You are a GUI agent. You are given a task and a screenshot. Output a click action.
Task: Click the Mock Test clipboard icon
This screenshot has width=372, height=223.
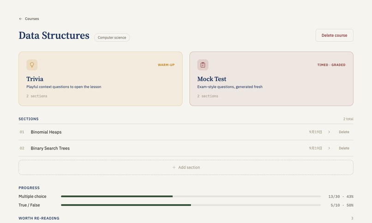click(x=203, y=65)
